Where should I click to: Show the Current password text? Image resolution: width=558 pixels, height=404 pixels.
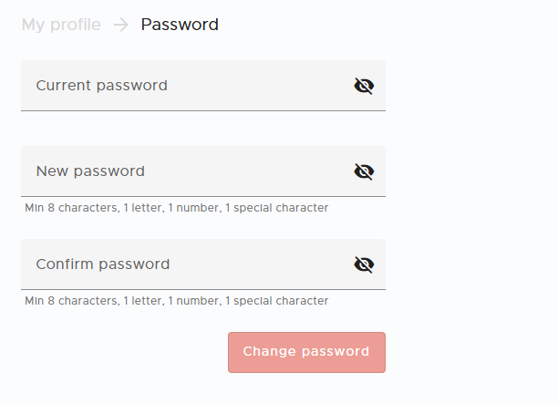point(364,86)
